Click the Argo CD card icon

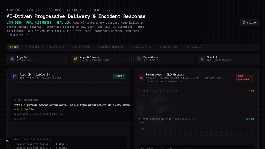coord(12,59)
